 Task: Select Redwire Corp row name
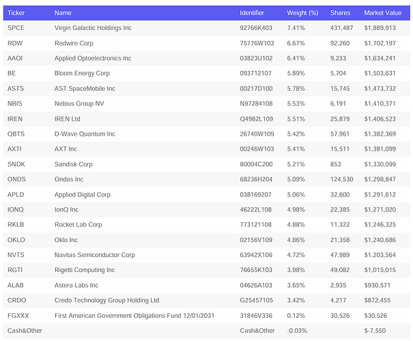click(74, 43)
